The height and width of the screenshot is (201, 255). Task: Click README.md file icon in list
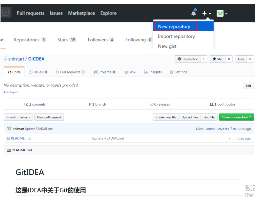pyautogui.click(x=8, y=138)
